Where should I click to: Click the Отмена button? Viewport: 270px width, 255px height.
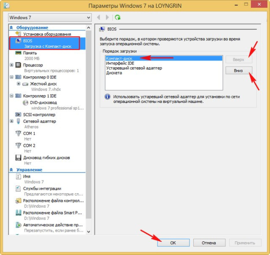(x=208, y=243)
